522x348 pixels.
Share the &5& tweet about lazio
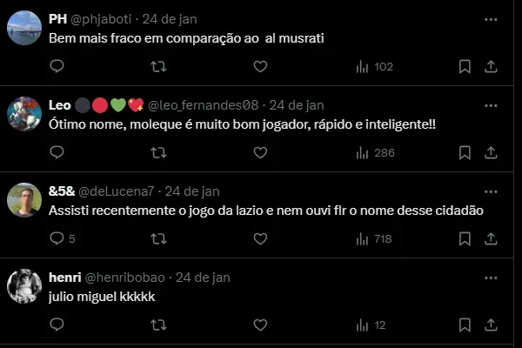pyautogui.click(x=491, y=238)
